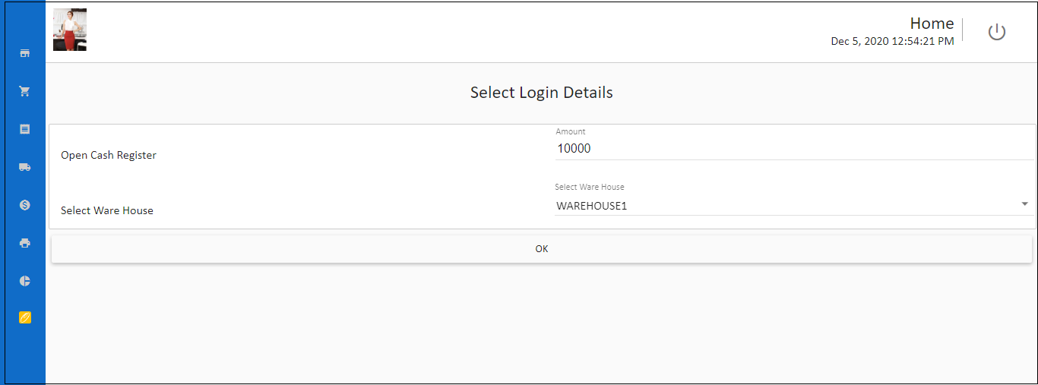Select the yellow attachment icon in sidebar

24,317
